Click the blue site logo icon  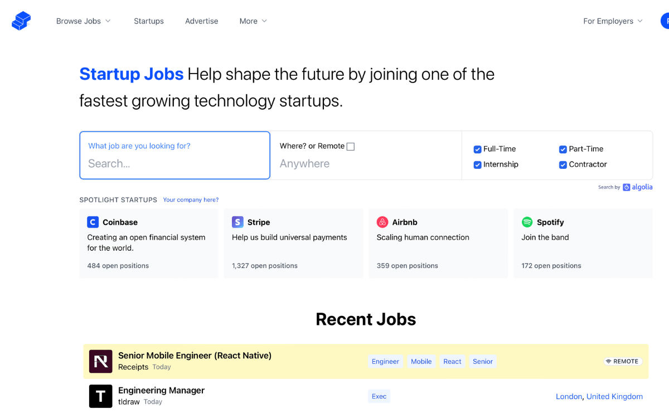[x=21, y=21]
